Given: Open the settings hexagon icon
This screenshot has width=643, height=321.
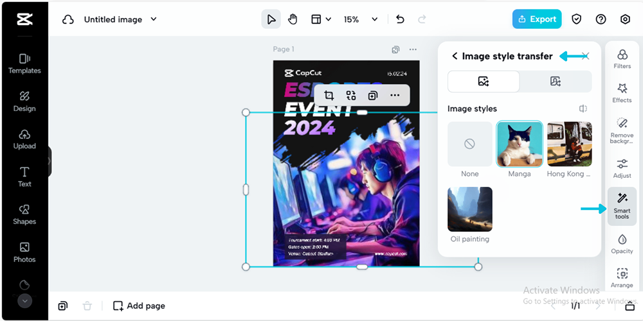Looking at the screenshot, I should point(625,19).
